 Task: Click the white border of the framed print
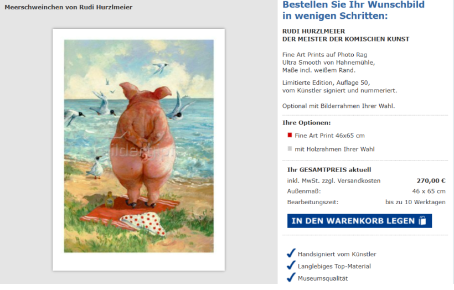click(x=138, y=262)
